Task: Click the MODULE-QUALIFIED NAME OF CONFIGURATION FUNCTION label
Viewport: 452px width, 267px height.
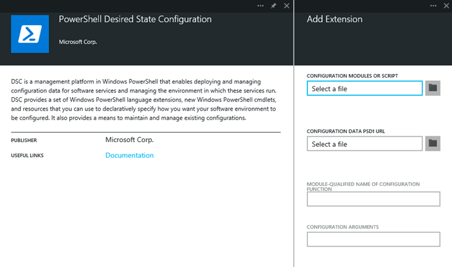Action: click(363, 187)
